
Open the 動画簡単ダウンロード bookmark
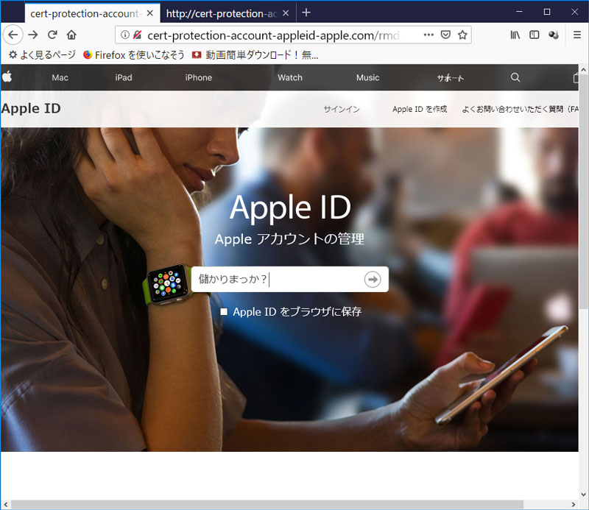(255, 55)
